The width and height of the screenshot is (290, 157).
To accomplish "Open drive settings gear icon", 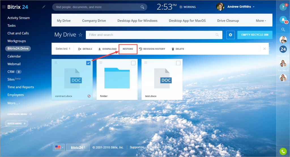I will (x=231, y=35).
